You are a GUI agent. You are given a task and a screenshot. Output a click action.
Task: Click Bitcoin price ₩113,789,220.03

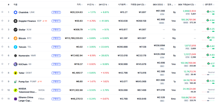(x=74, y=38)
